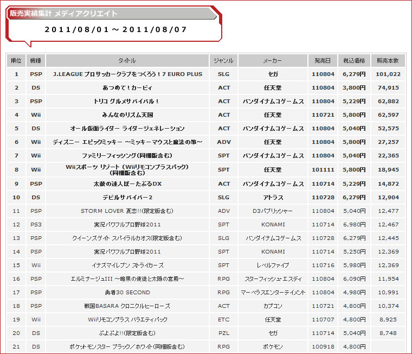The image size is (412, 354).
Task: Click the タイトル column header
Action: click(x=127, y=60)
